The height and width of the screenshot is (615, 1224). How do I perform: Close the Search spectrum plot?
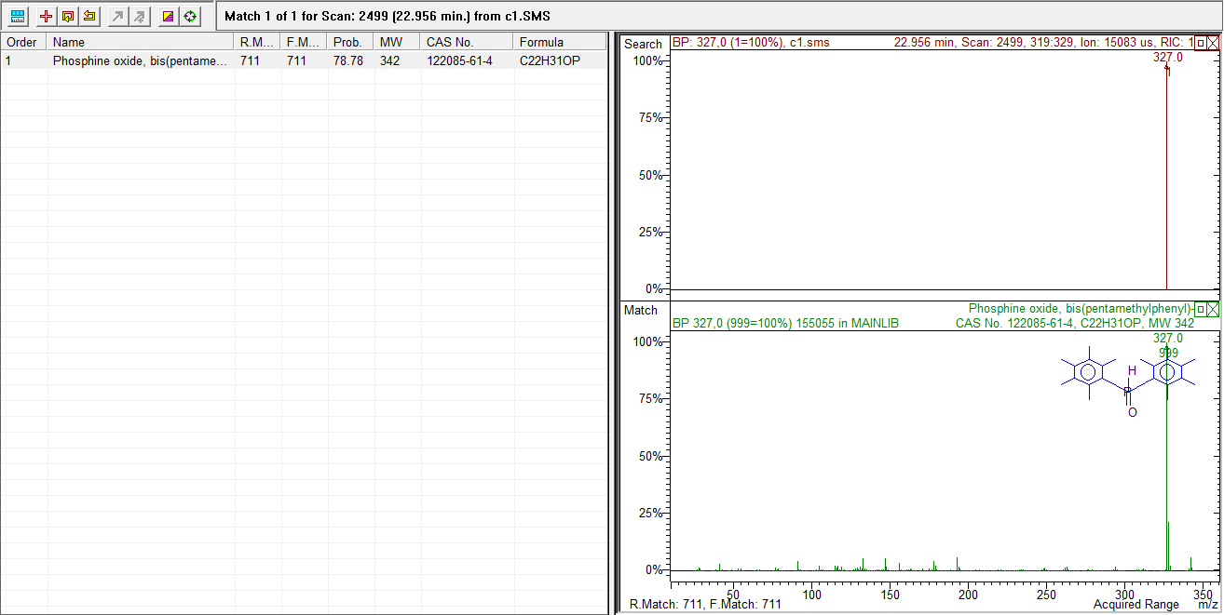(x=1213, y=43)
